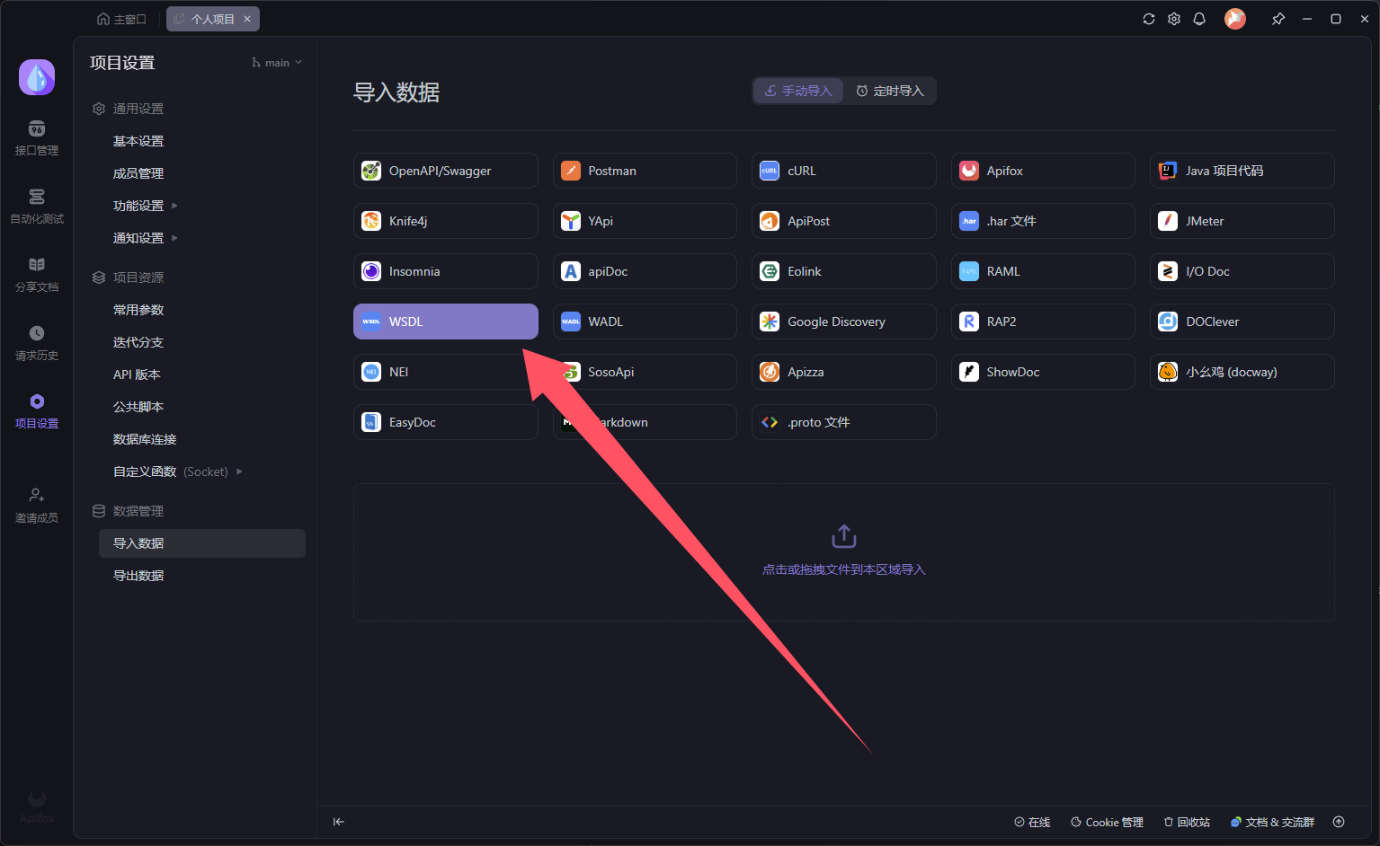
Task: Open the main branch dropdown
Action: point(277,63)
